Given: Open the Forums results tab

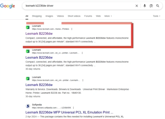Looking at the screenshot, I should (x=88, y=16).
